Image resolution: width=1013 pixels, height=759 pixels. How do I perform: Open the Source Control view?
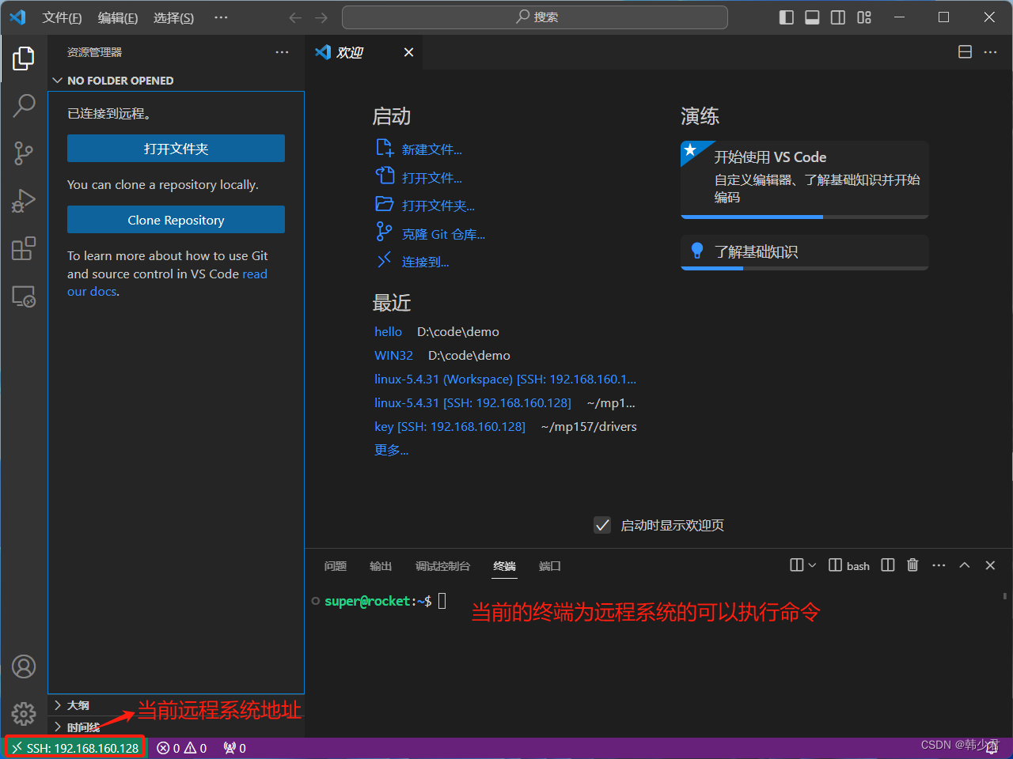click(x=24, y=153)
